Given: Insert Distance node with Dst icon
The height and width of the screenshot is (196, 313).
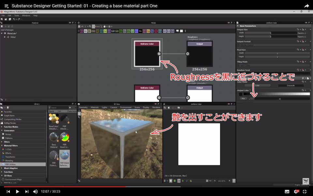Looking at the screenshot, I should pos(105,31).
